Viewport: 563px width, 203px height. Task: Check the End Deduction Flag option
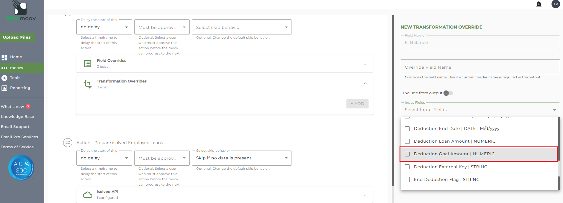[407, 180]
